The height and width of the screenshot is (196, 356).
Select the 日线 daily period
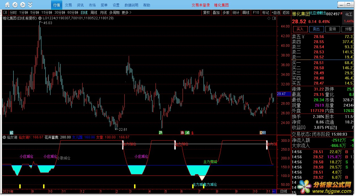click(84, 12)
